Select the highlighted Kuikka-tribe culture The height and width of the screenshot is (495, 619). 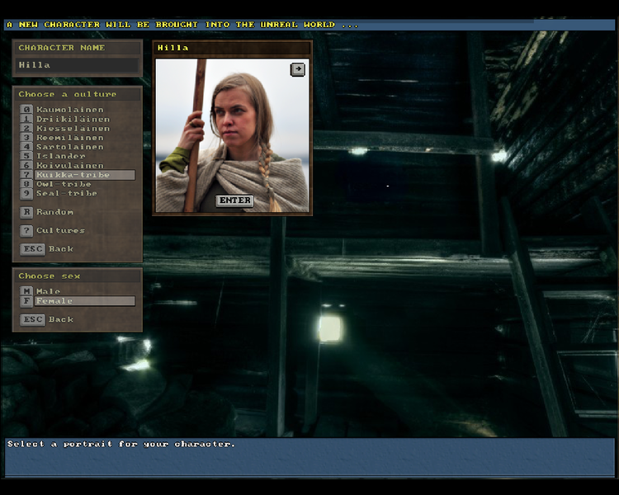(x=73, y=175)
